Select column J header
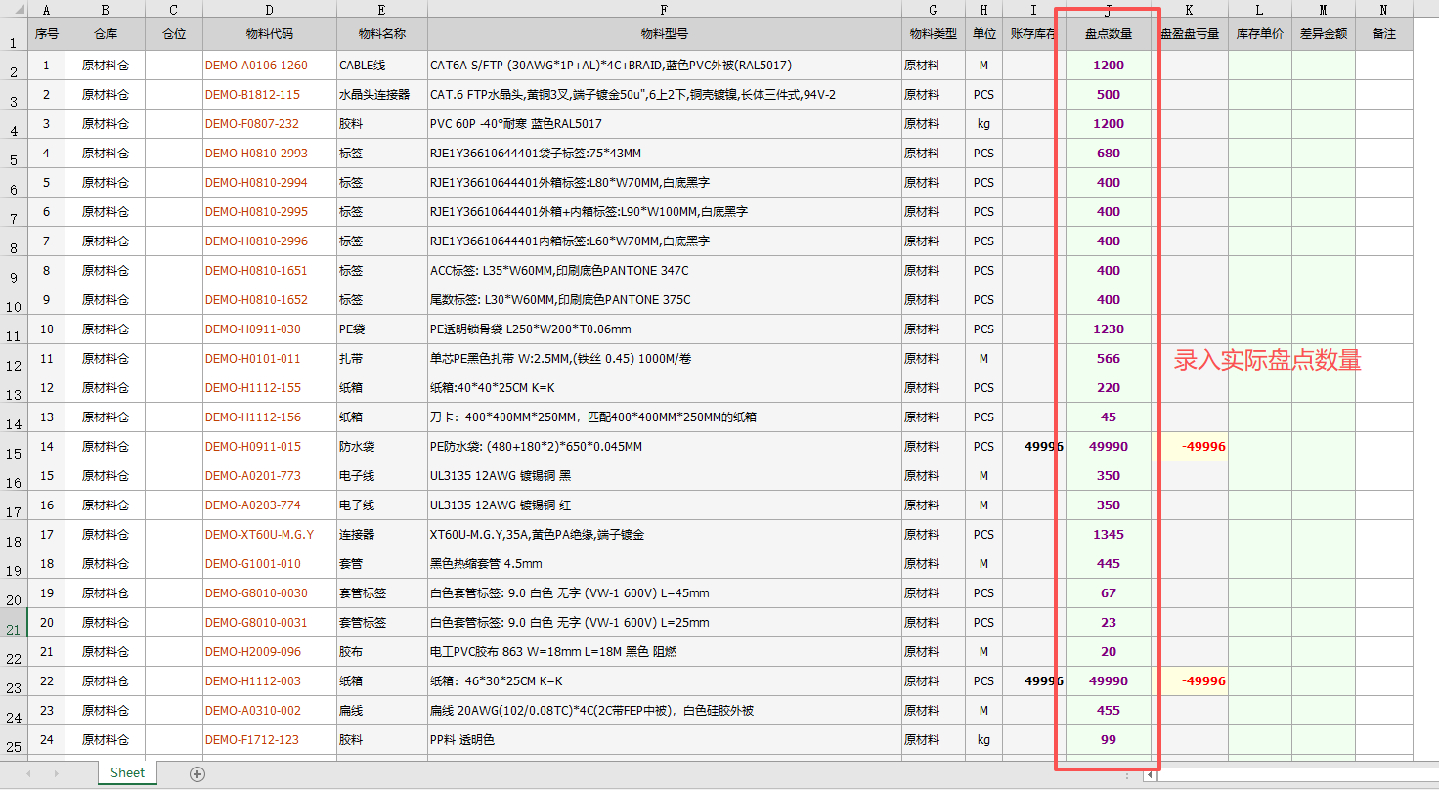The image size is (1439, 790). pos(1109,10)
